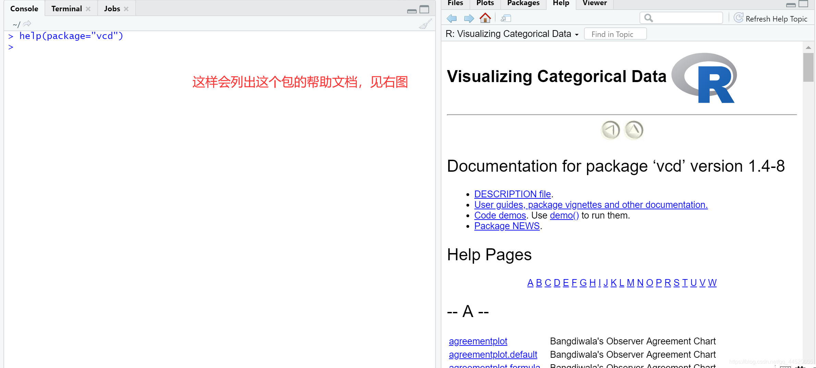Jump to letter F index
Screen dimensions: 816x368
pyautogui.click(x=574, y=283)
